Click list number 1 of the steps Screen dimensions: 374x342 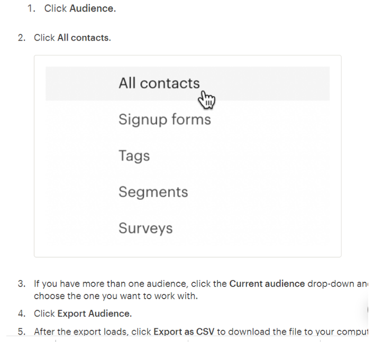(31, 10)
